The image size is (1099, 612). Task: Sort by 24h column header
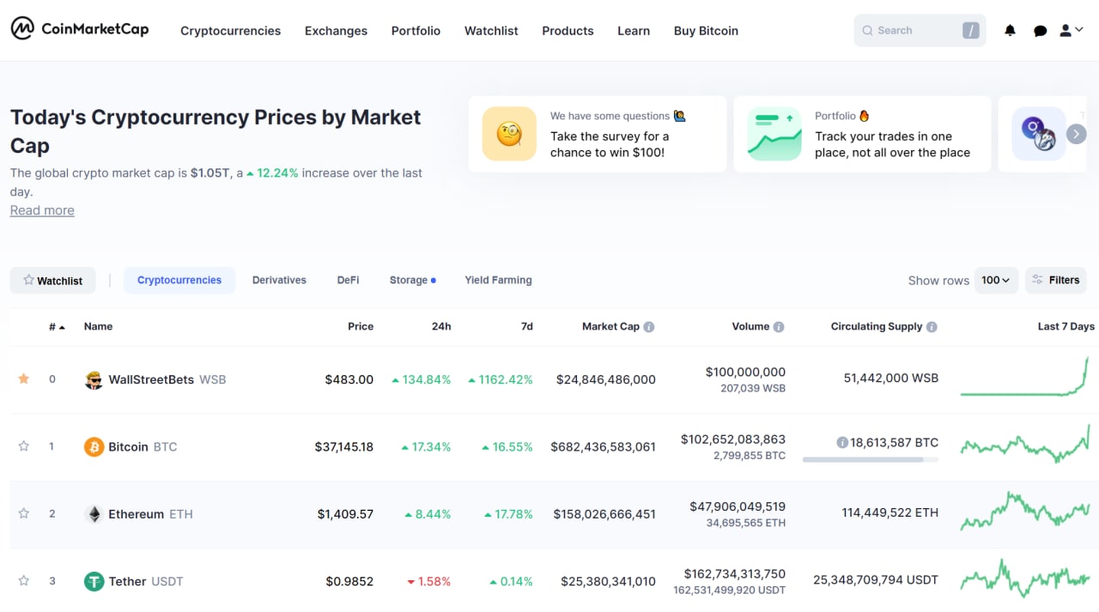point(441,327)
